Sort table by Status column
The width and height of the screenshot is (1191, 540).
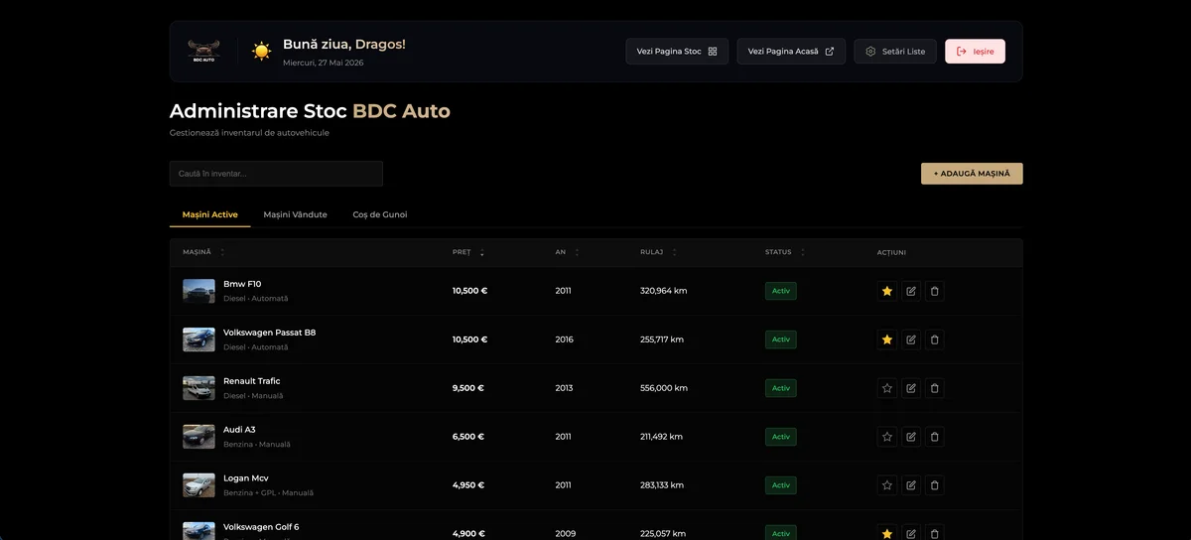(785, 252)
